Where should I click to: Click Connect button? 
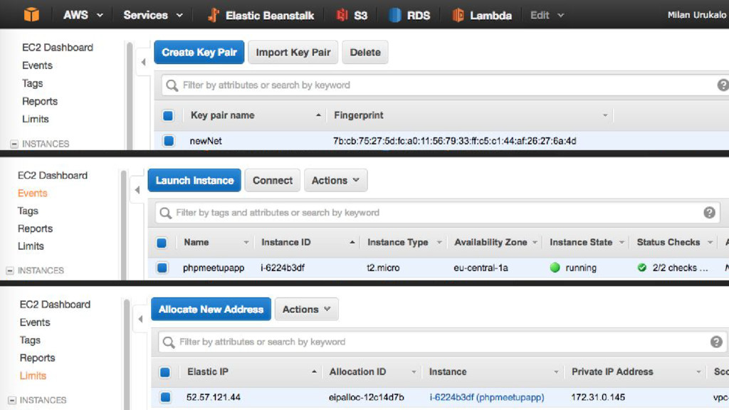click(x=273, y=180)
